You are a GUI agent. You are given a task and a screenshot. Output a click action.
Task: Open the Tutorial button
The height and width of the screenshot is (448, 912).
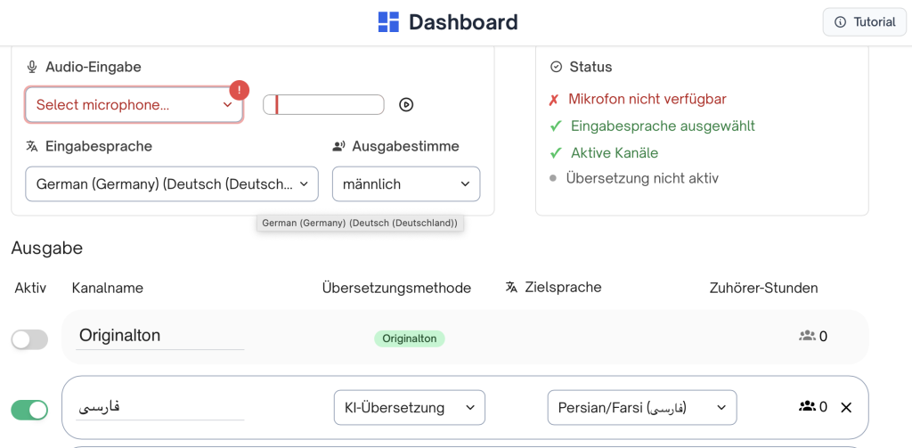point(864,22)
